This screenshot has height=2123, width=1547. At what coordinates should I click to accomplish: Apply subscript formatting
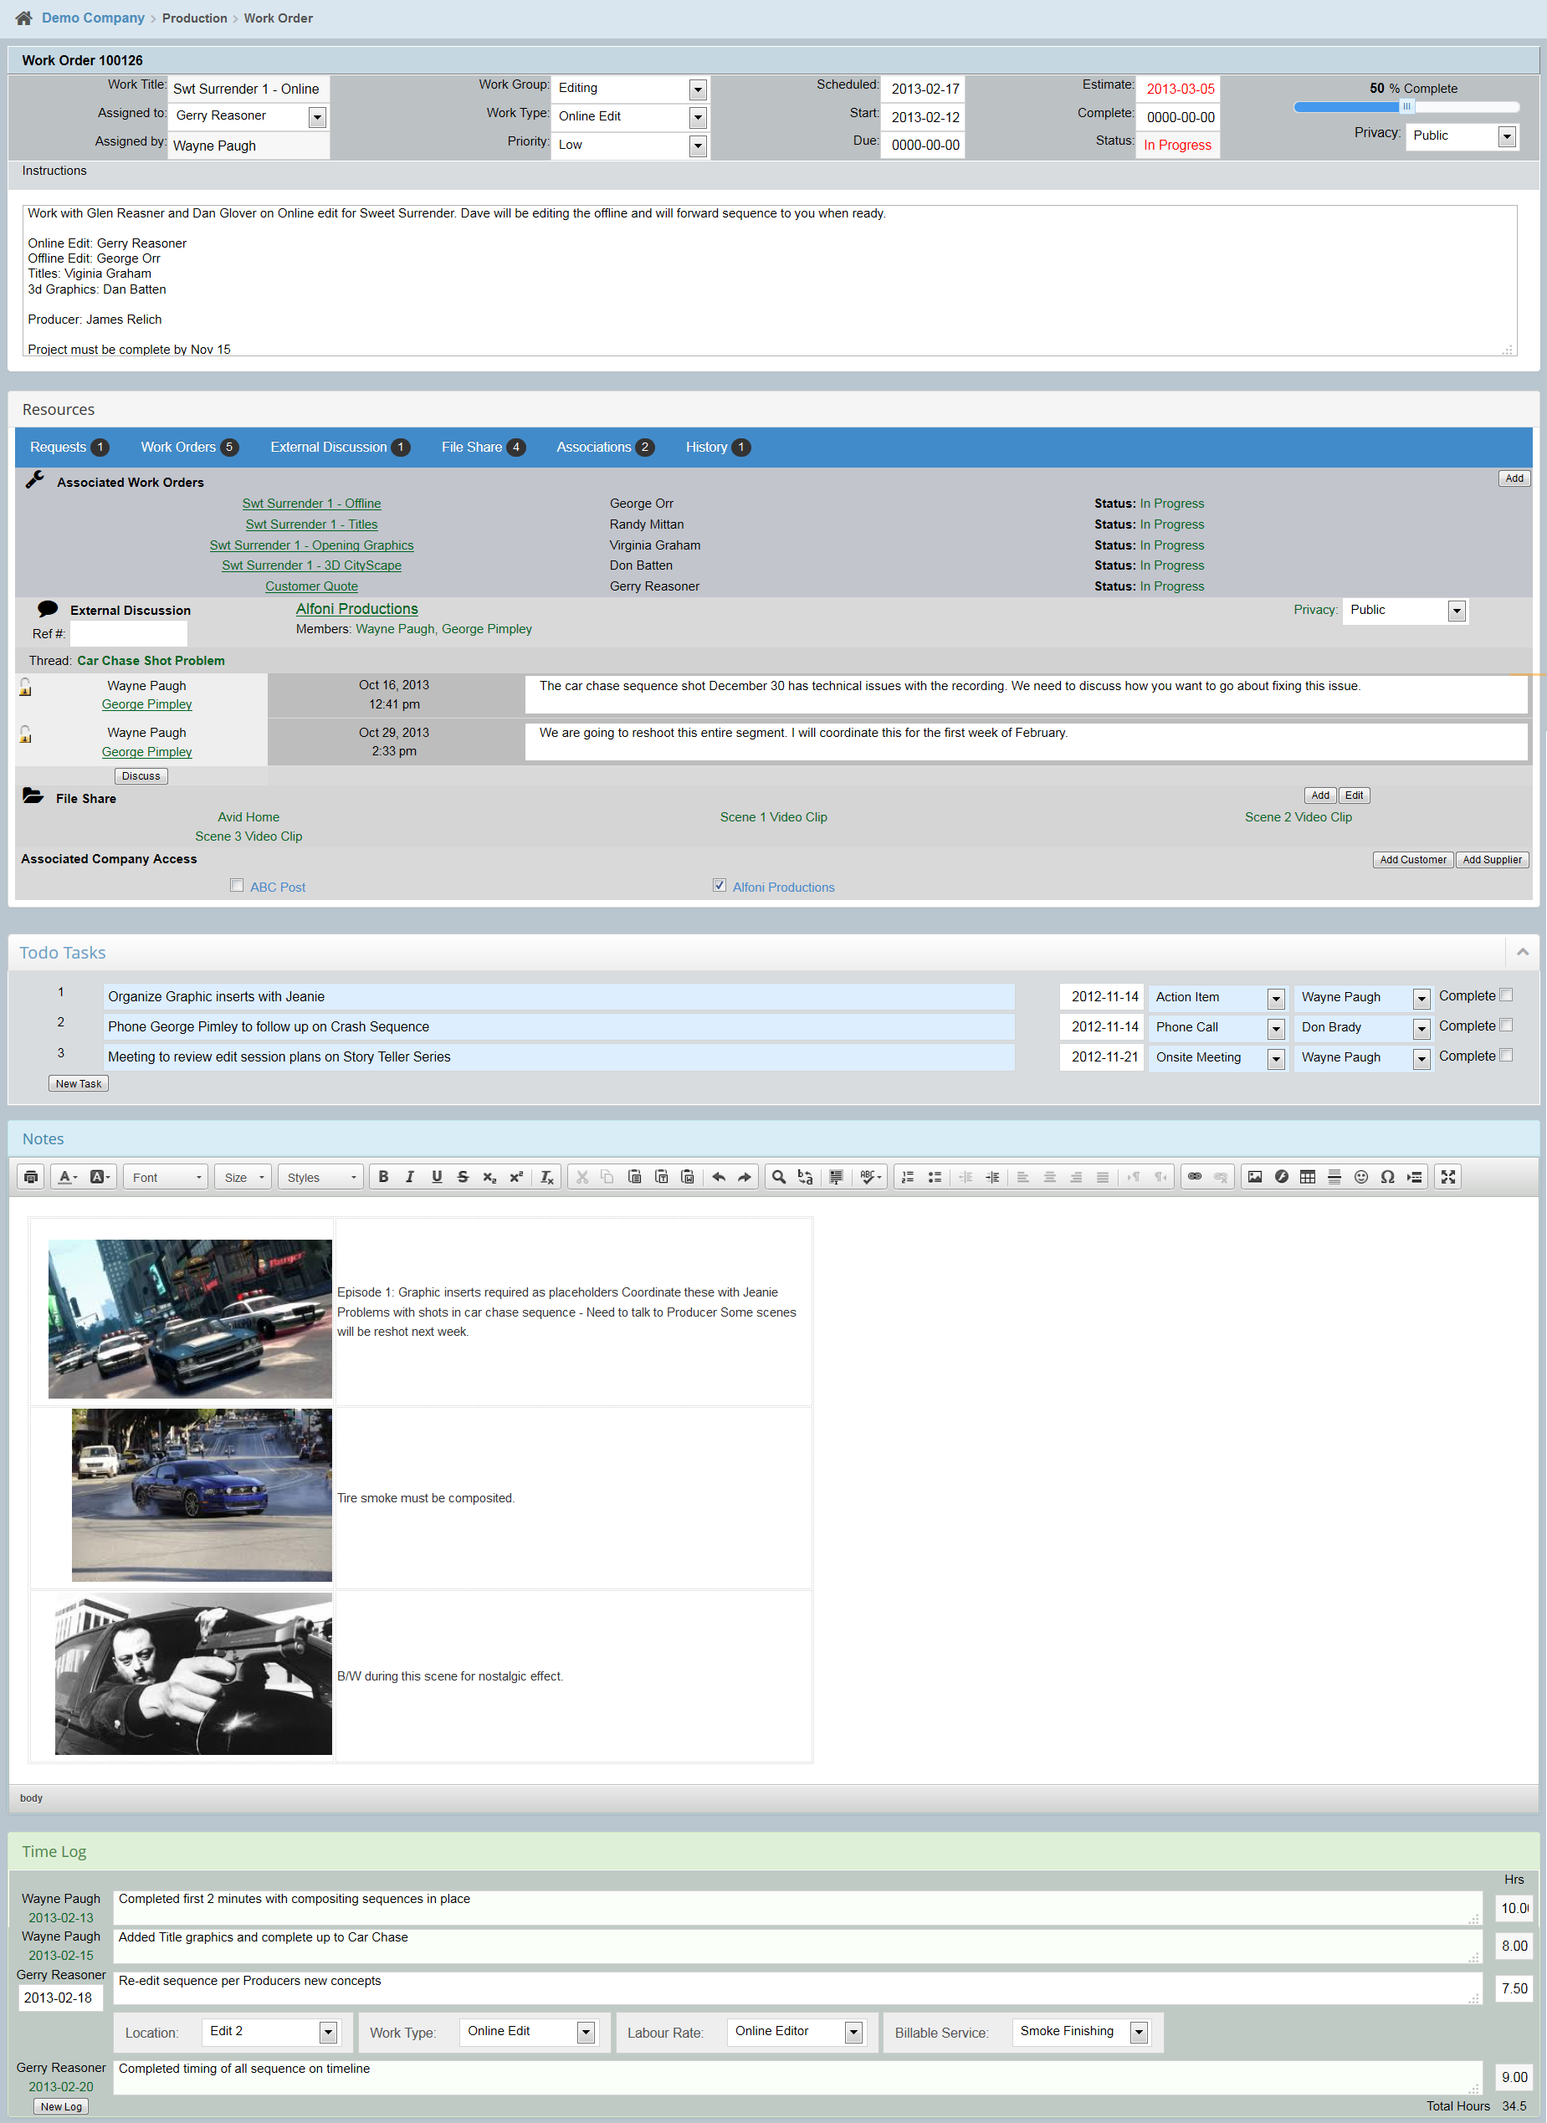[x=489, y=1177]
